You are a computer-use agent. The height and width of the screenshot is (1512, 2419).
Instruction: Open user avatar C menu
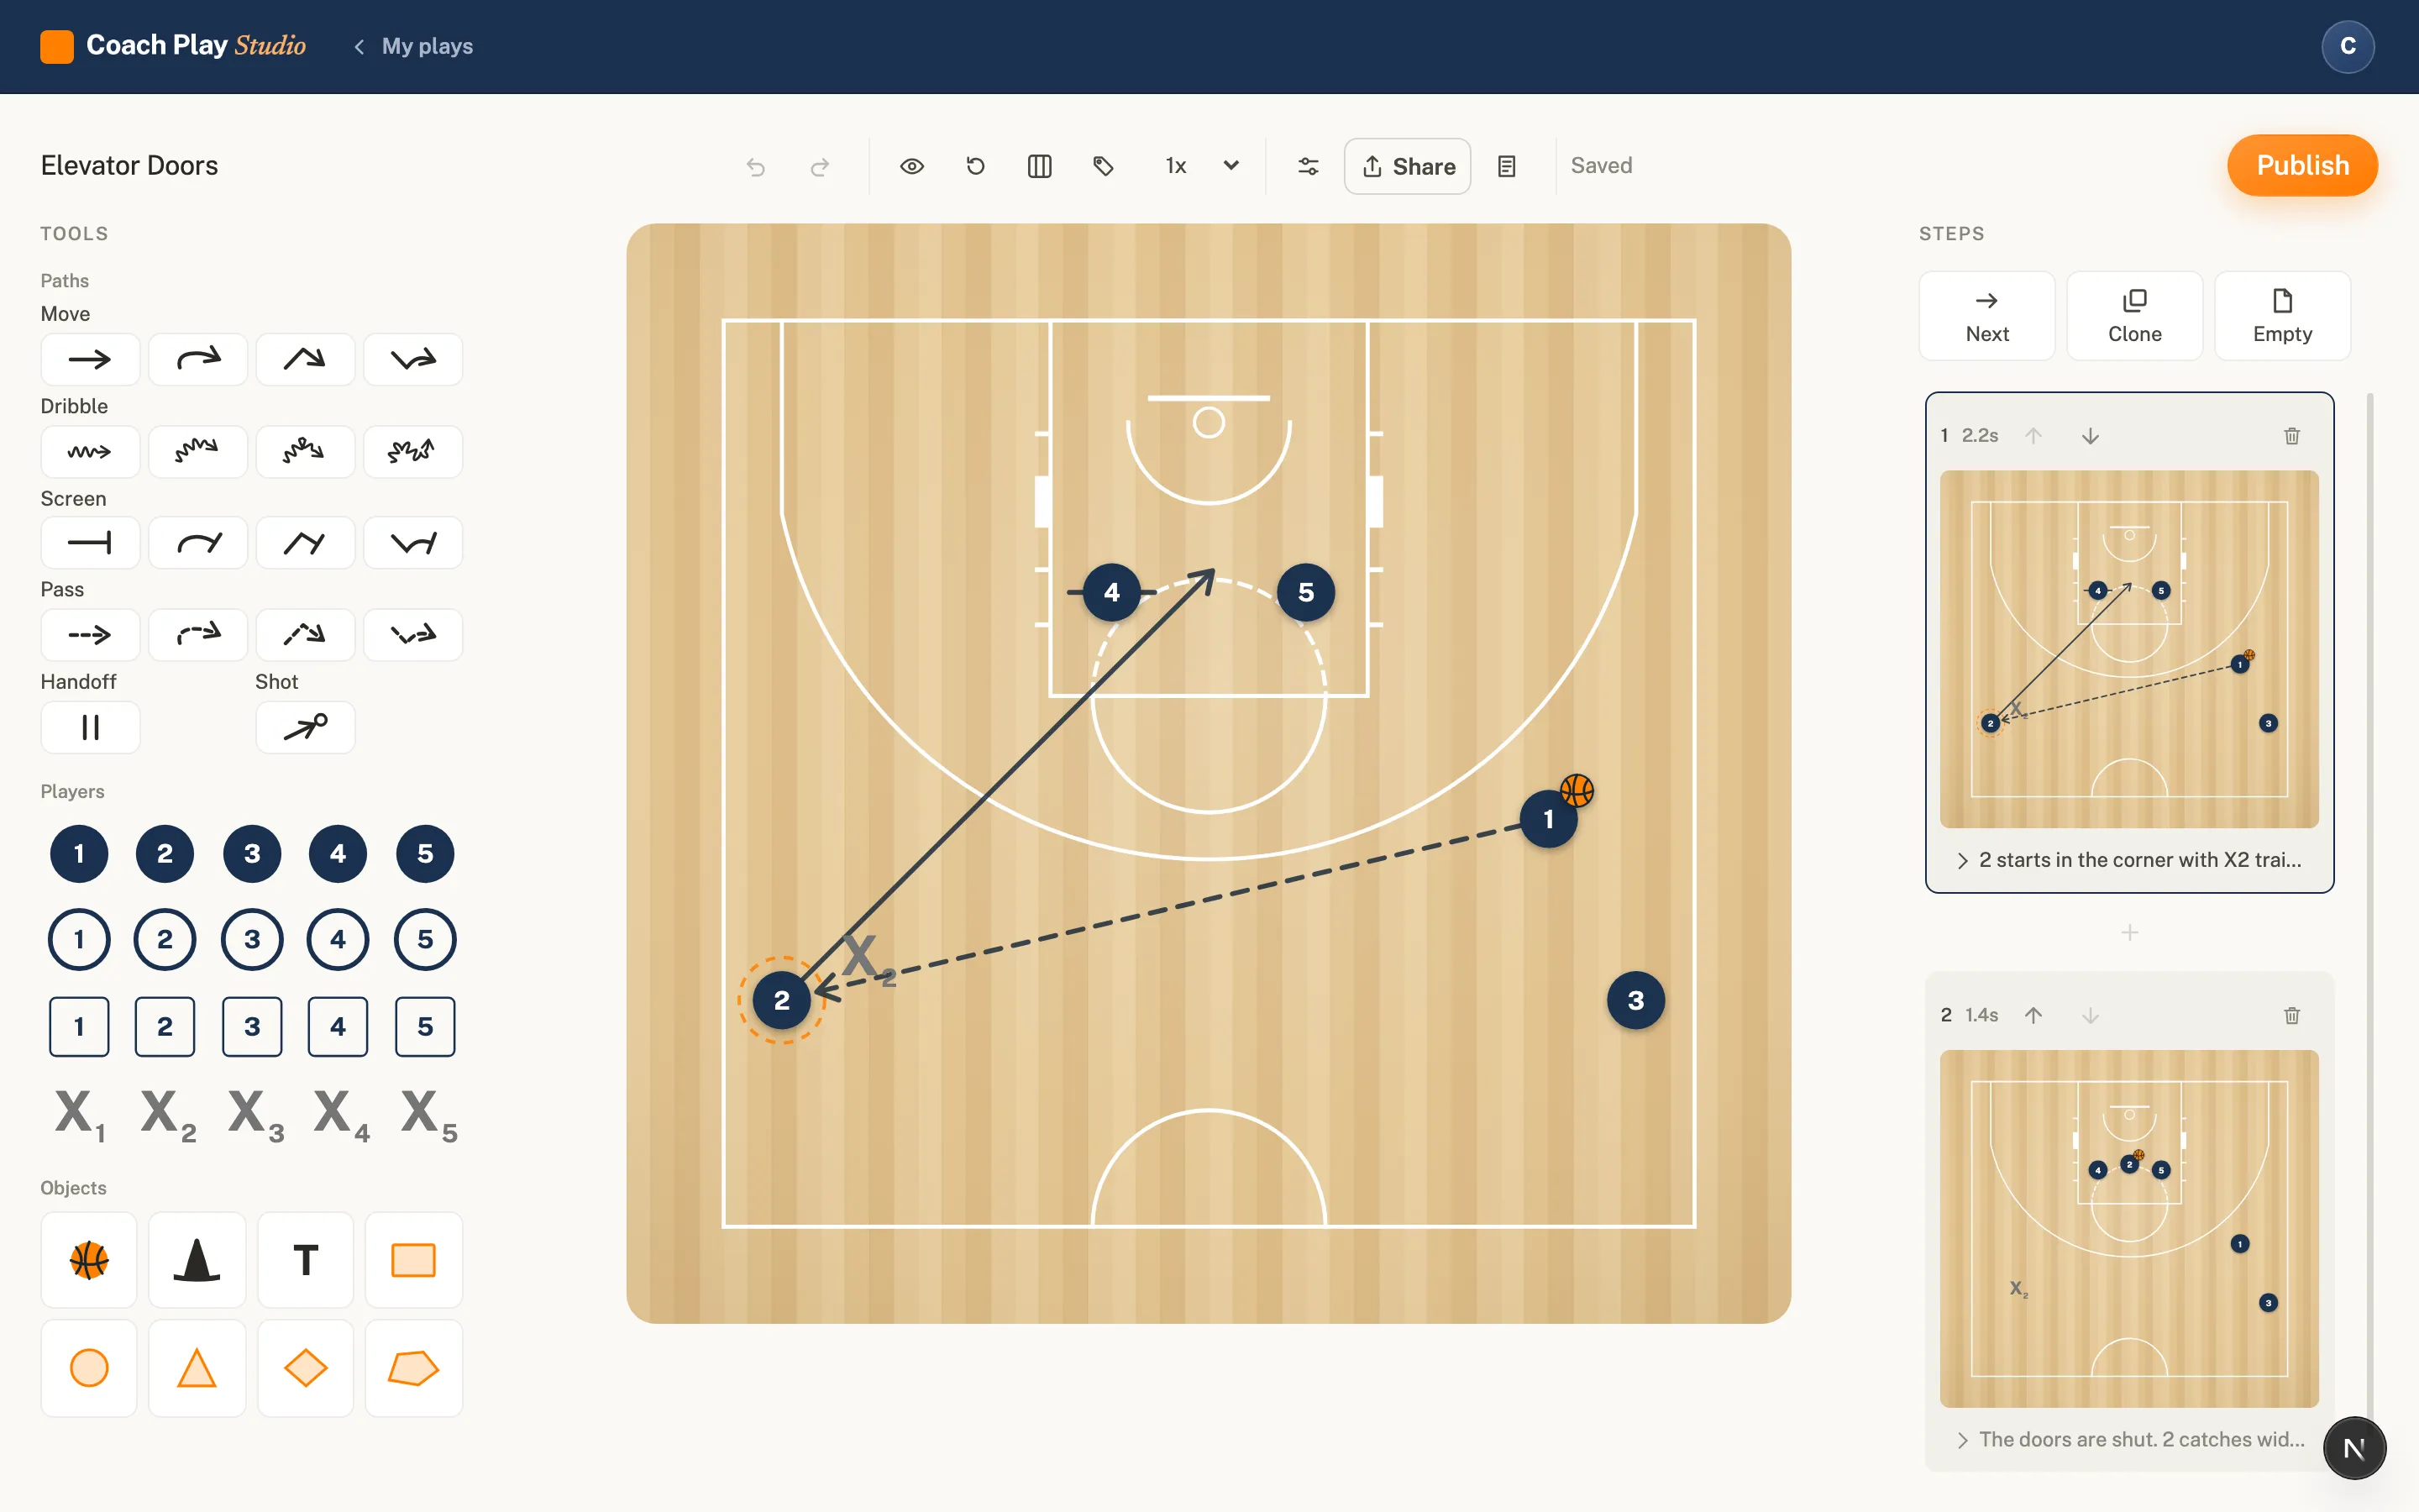[x=2348, y=46]
